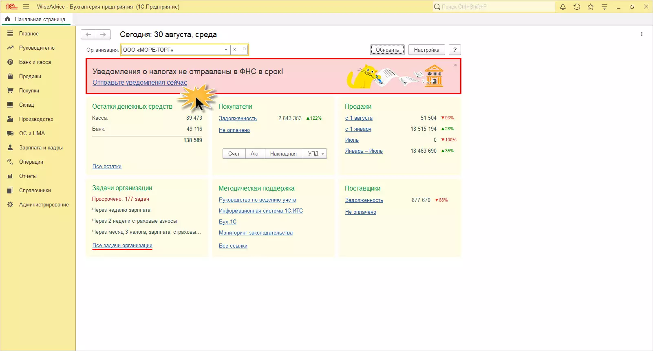
Task: Open the service settings lines icon in title bar
Action: click(x=604, y=7)
